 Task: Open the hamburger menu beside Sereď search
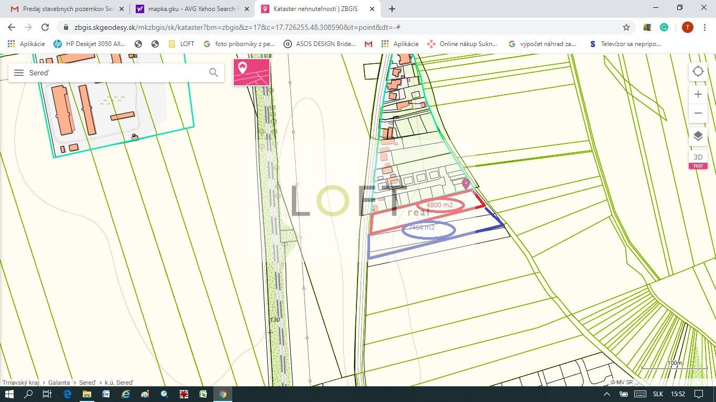pyautogui.click(x=19, y=73)
